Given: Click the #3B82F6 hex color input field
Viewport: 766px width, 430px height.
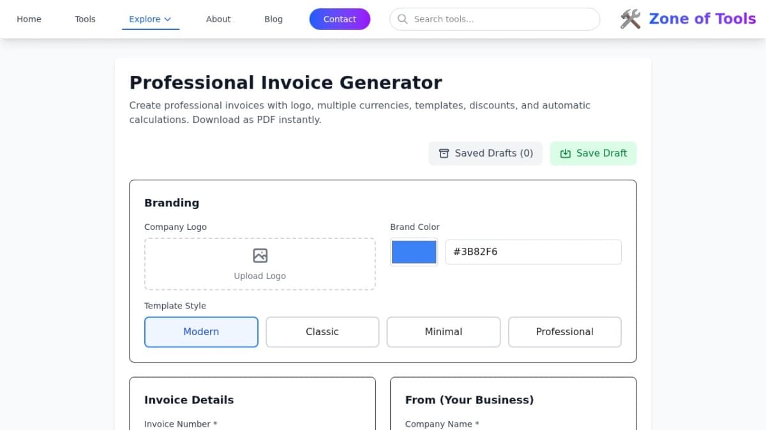Looking at the screenshot, I should (533, 252).
